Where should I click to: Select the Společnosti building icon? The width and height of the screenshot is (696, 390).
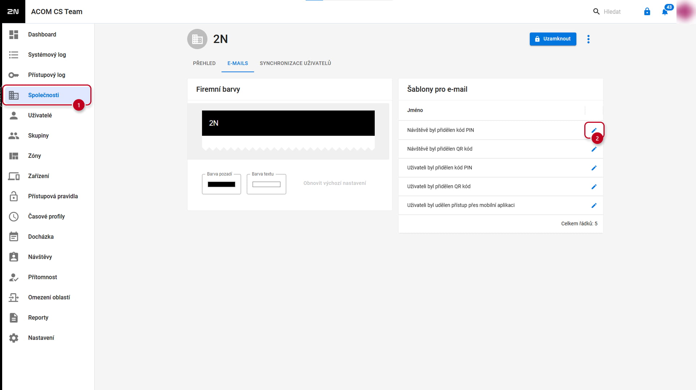pos(14,95)
